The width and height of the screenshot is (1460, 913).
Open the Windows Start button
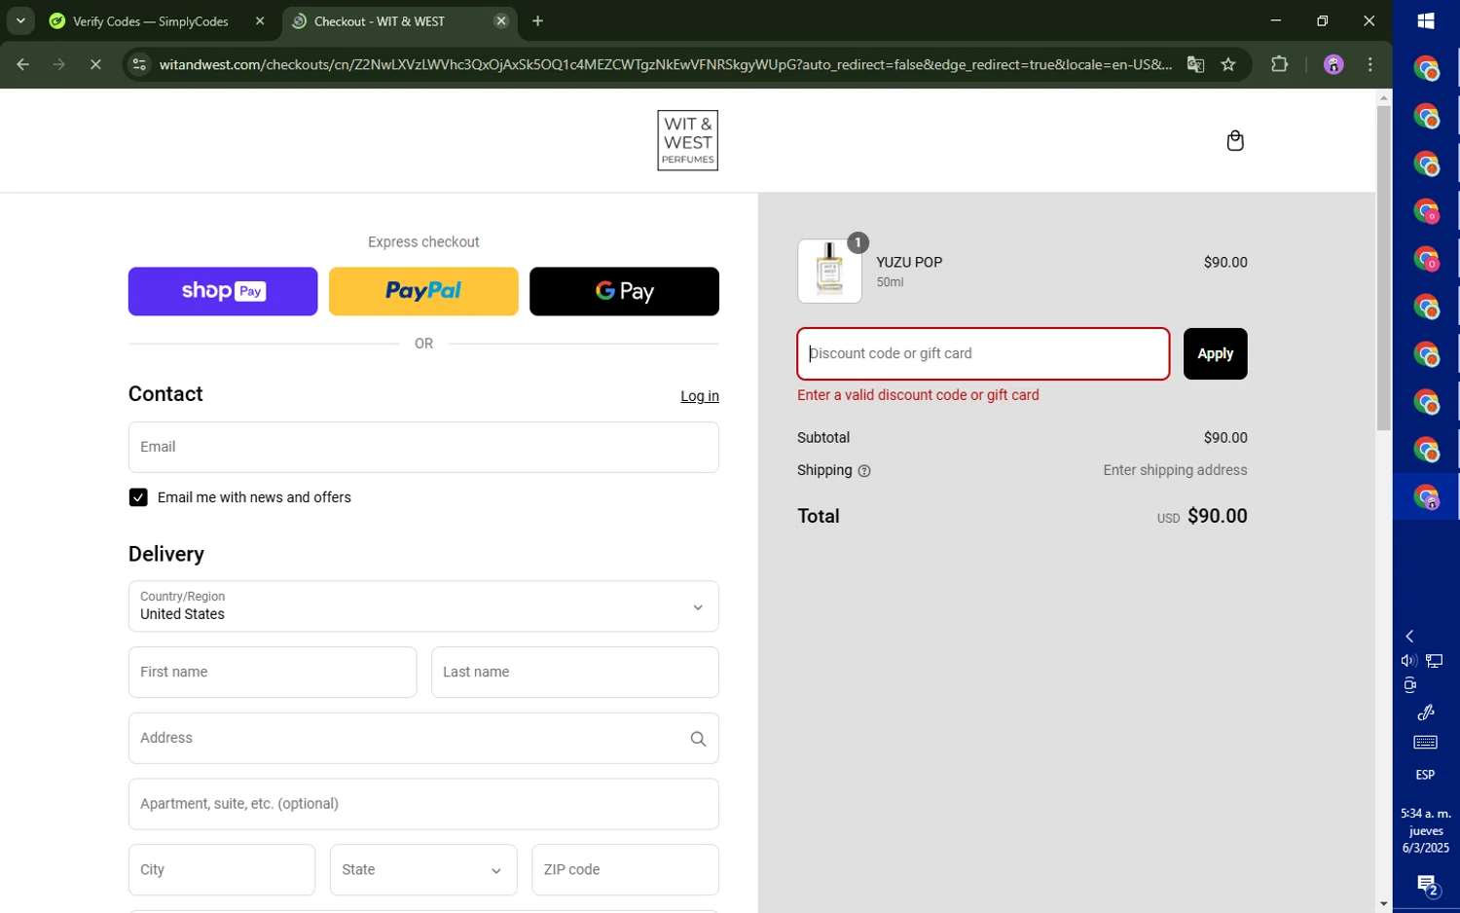[1426, 21]
